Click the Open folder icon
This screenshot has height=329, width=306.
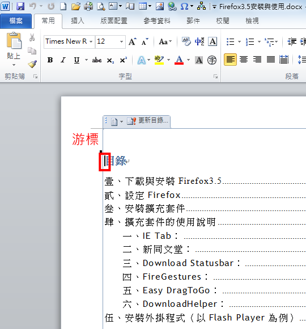76,6
